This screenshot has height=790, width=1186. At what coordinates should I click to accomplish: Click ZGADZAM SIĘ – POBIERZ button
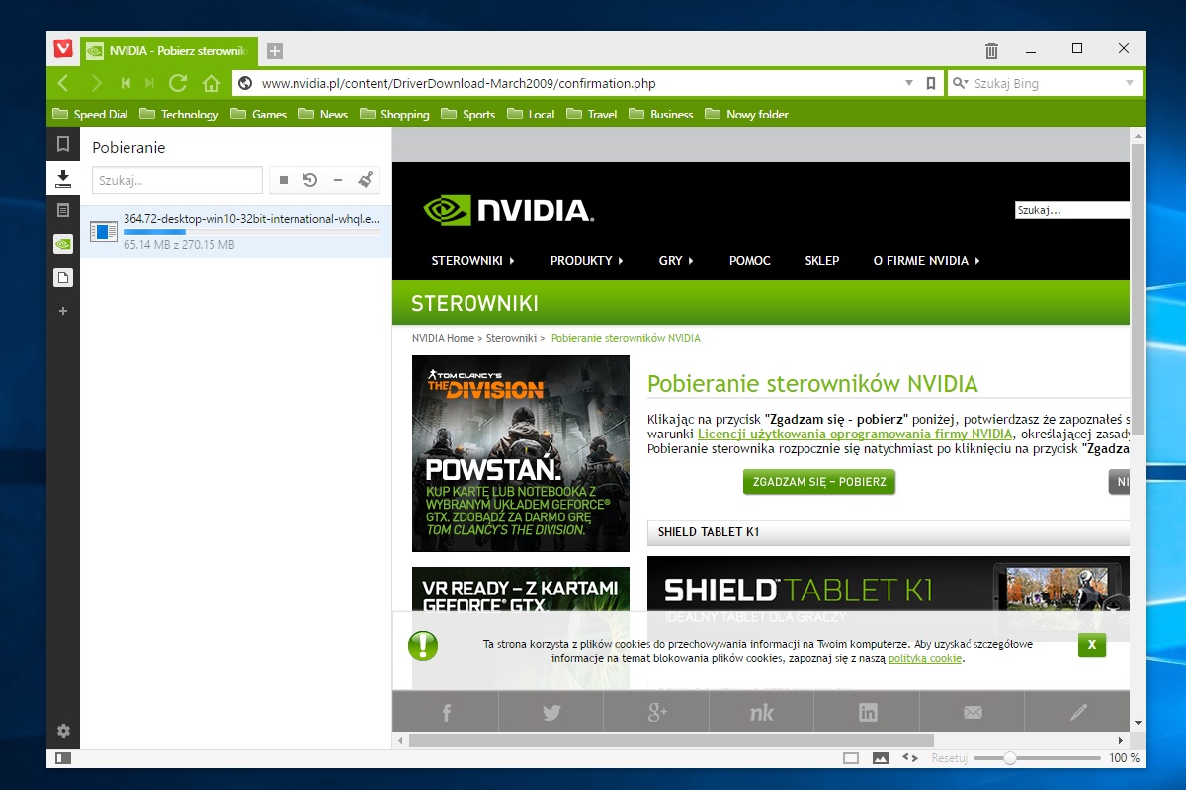tap(819, 482)
